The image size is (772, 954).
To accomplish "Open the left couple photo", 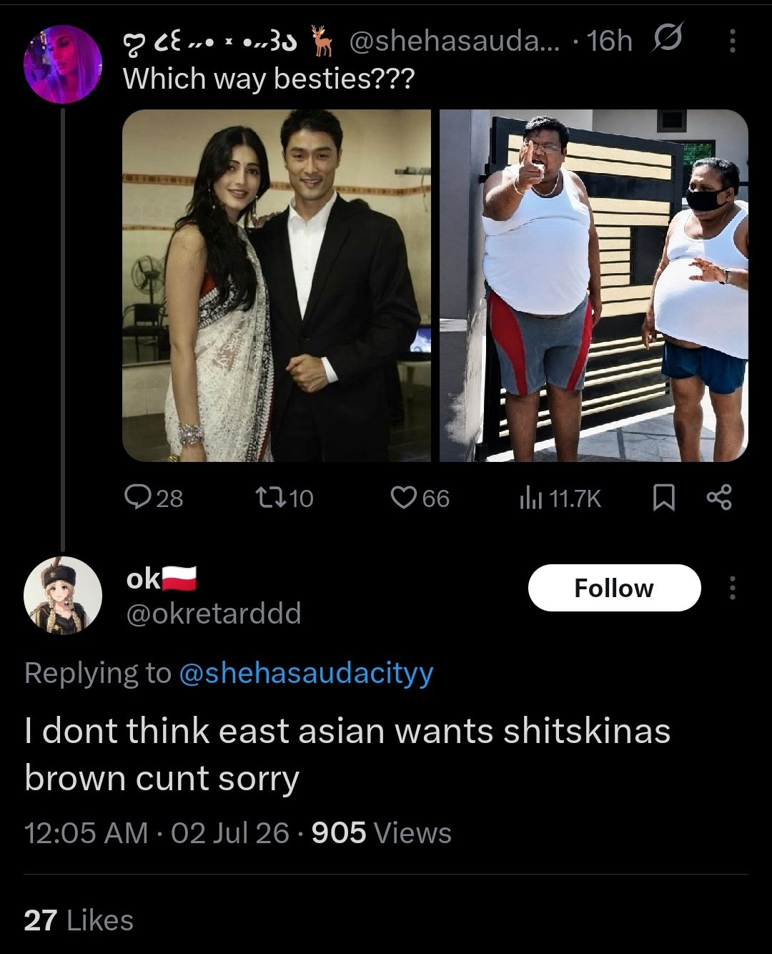I will 277,285.
